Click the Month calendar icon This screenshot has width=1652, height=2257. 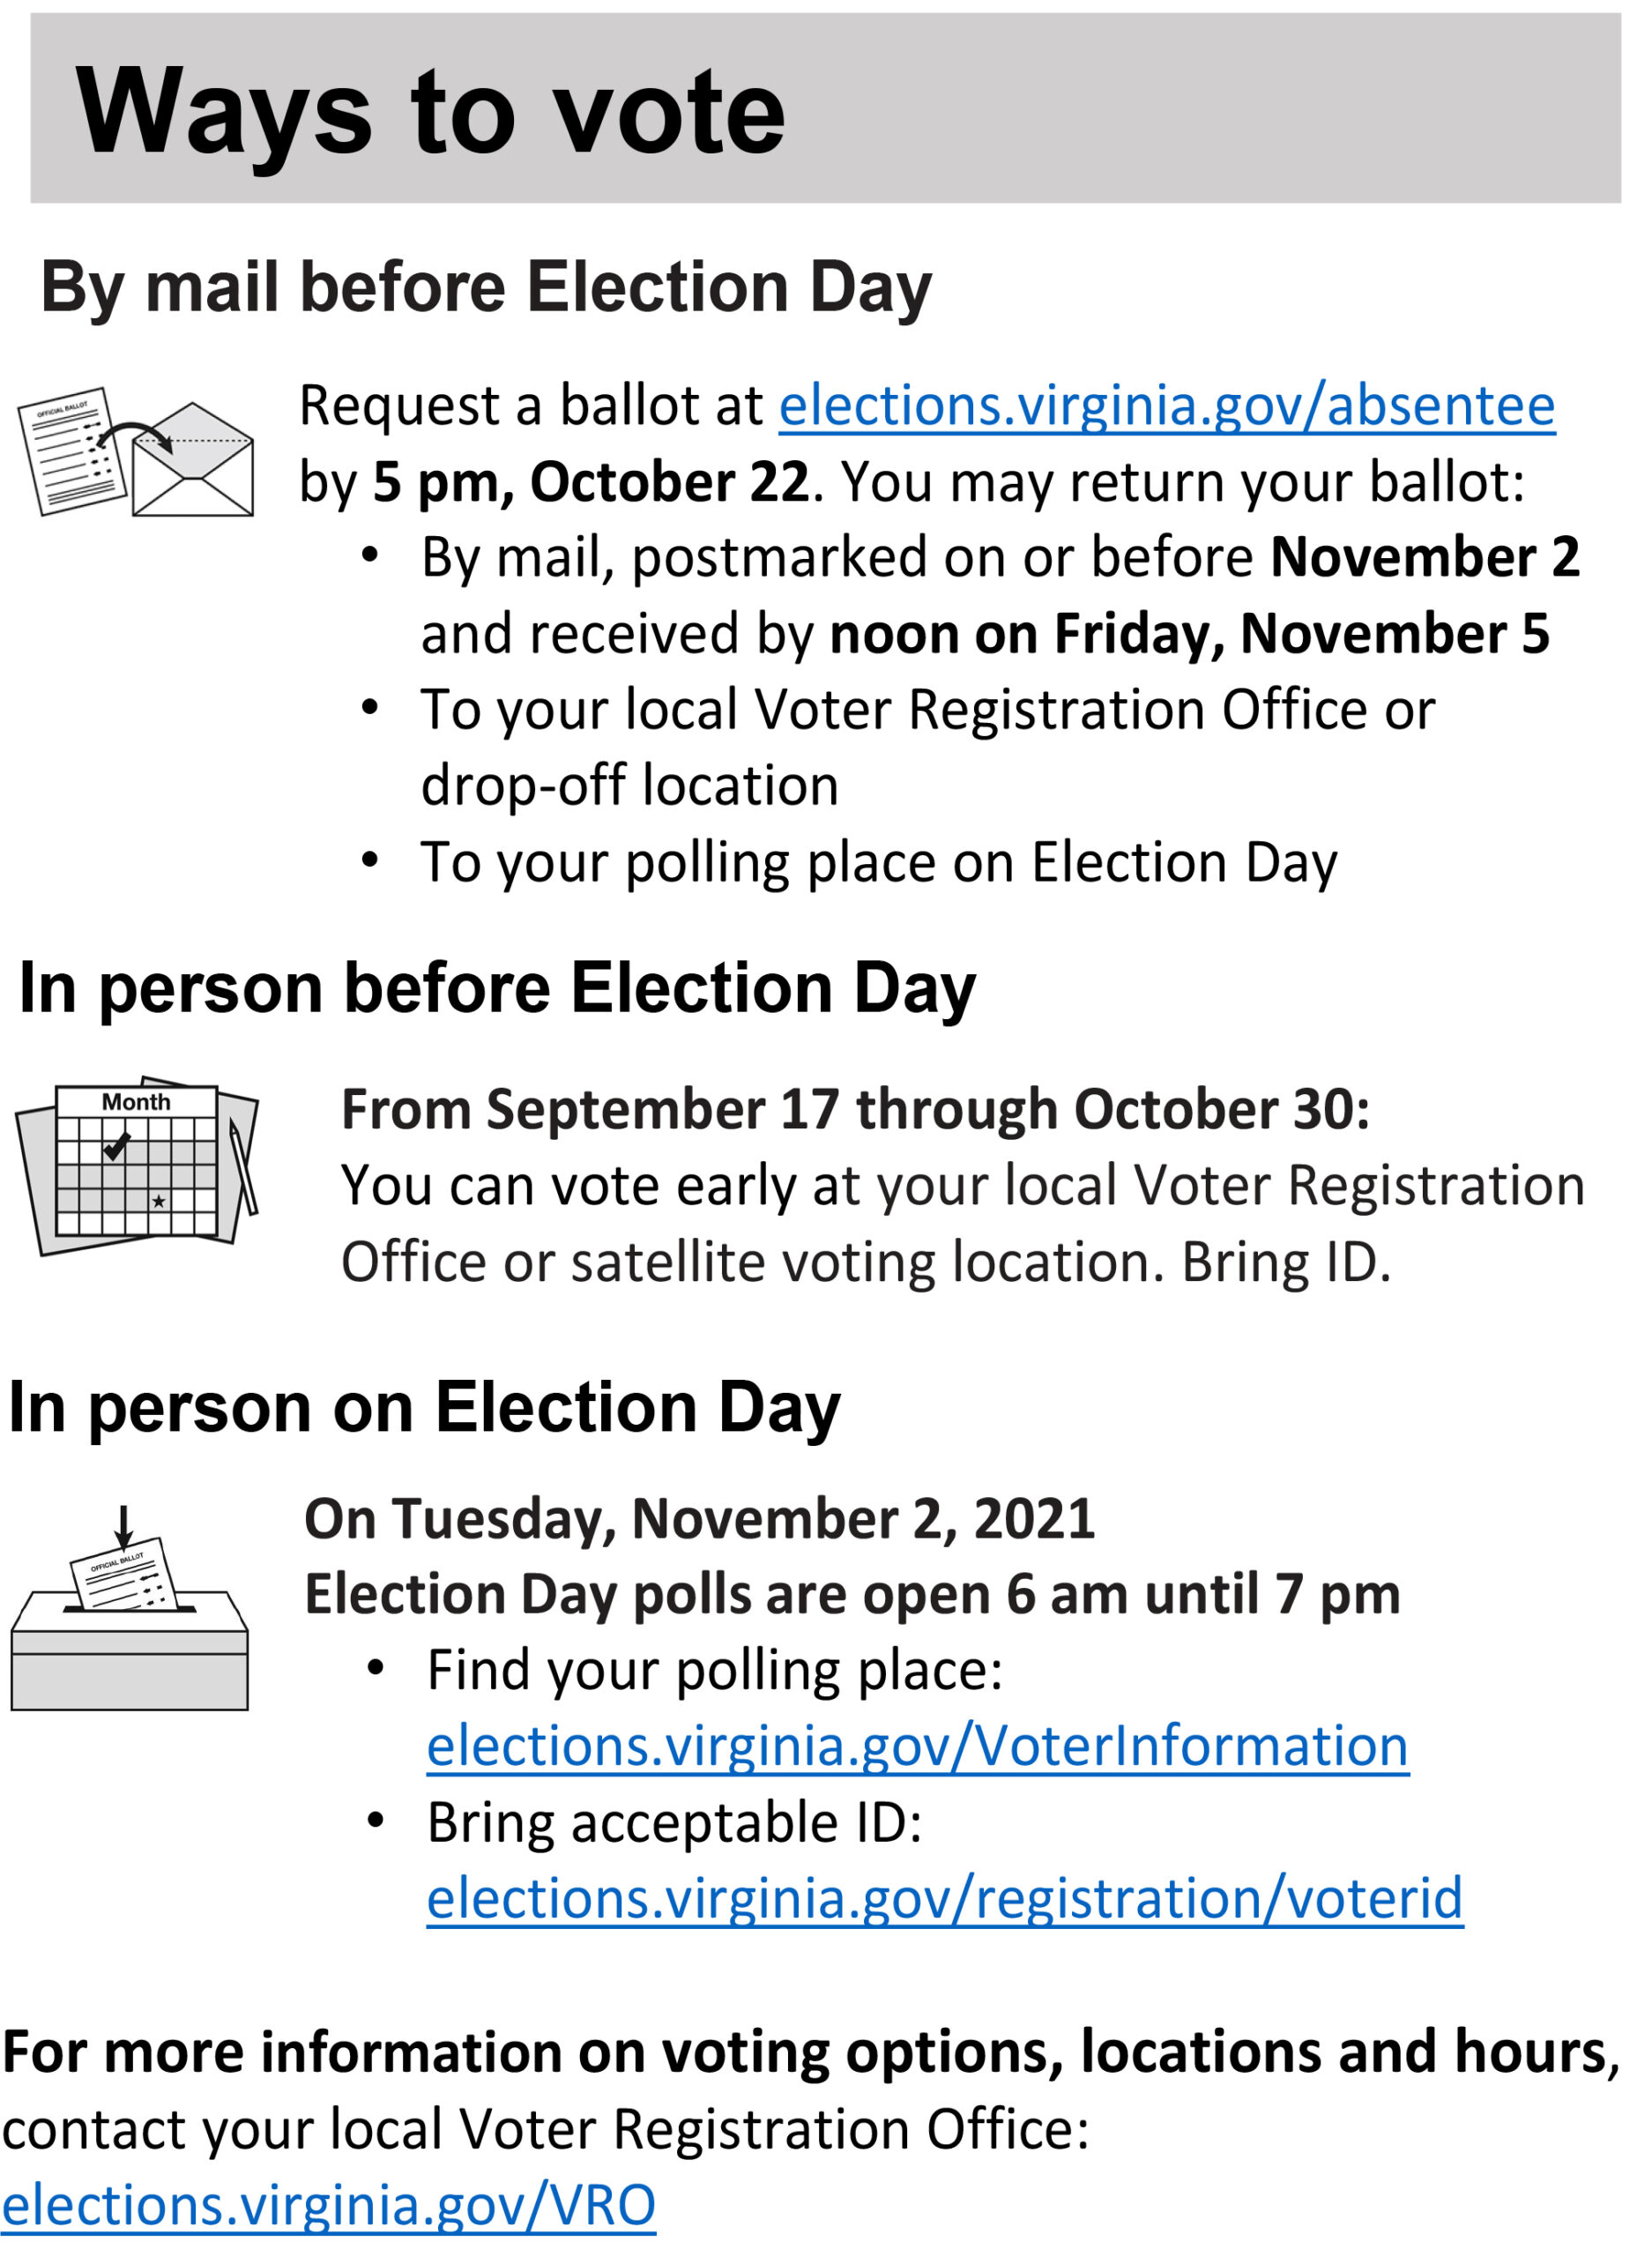(x=137, y=1165)
